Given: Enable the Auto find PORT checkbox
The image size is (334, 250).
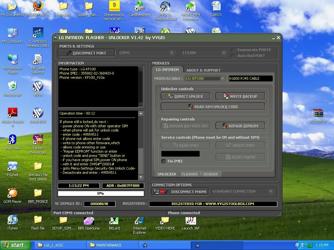Looking at the screenshot, I should (234, 56).
